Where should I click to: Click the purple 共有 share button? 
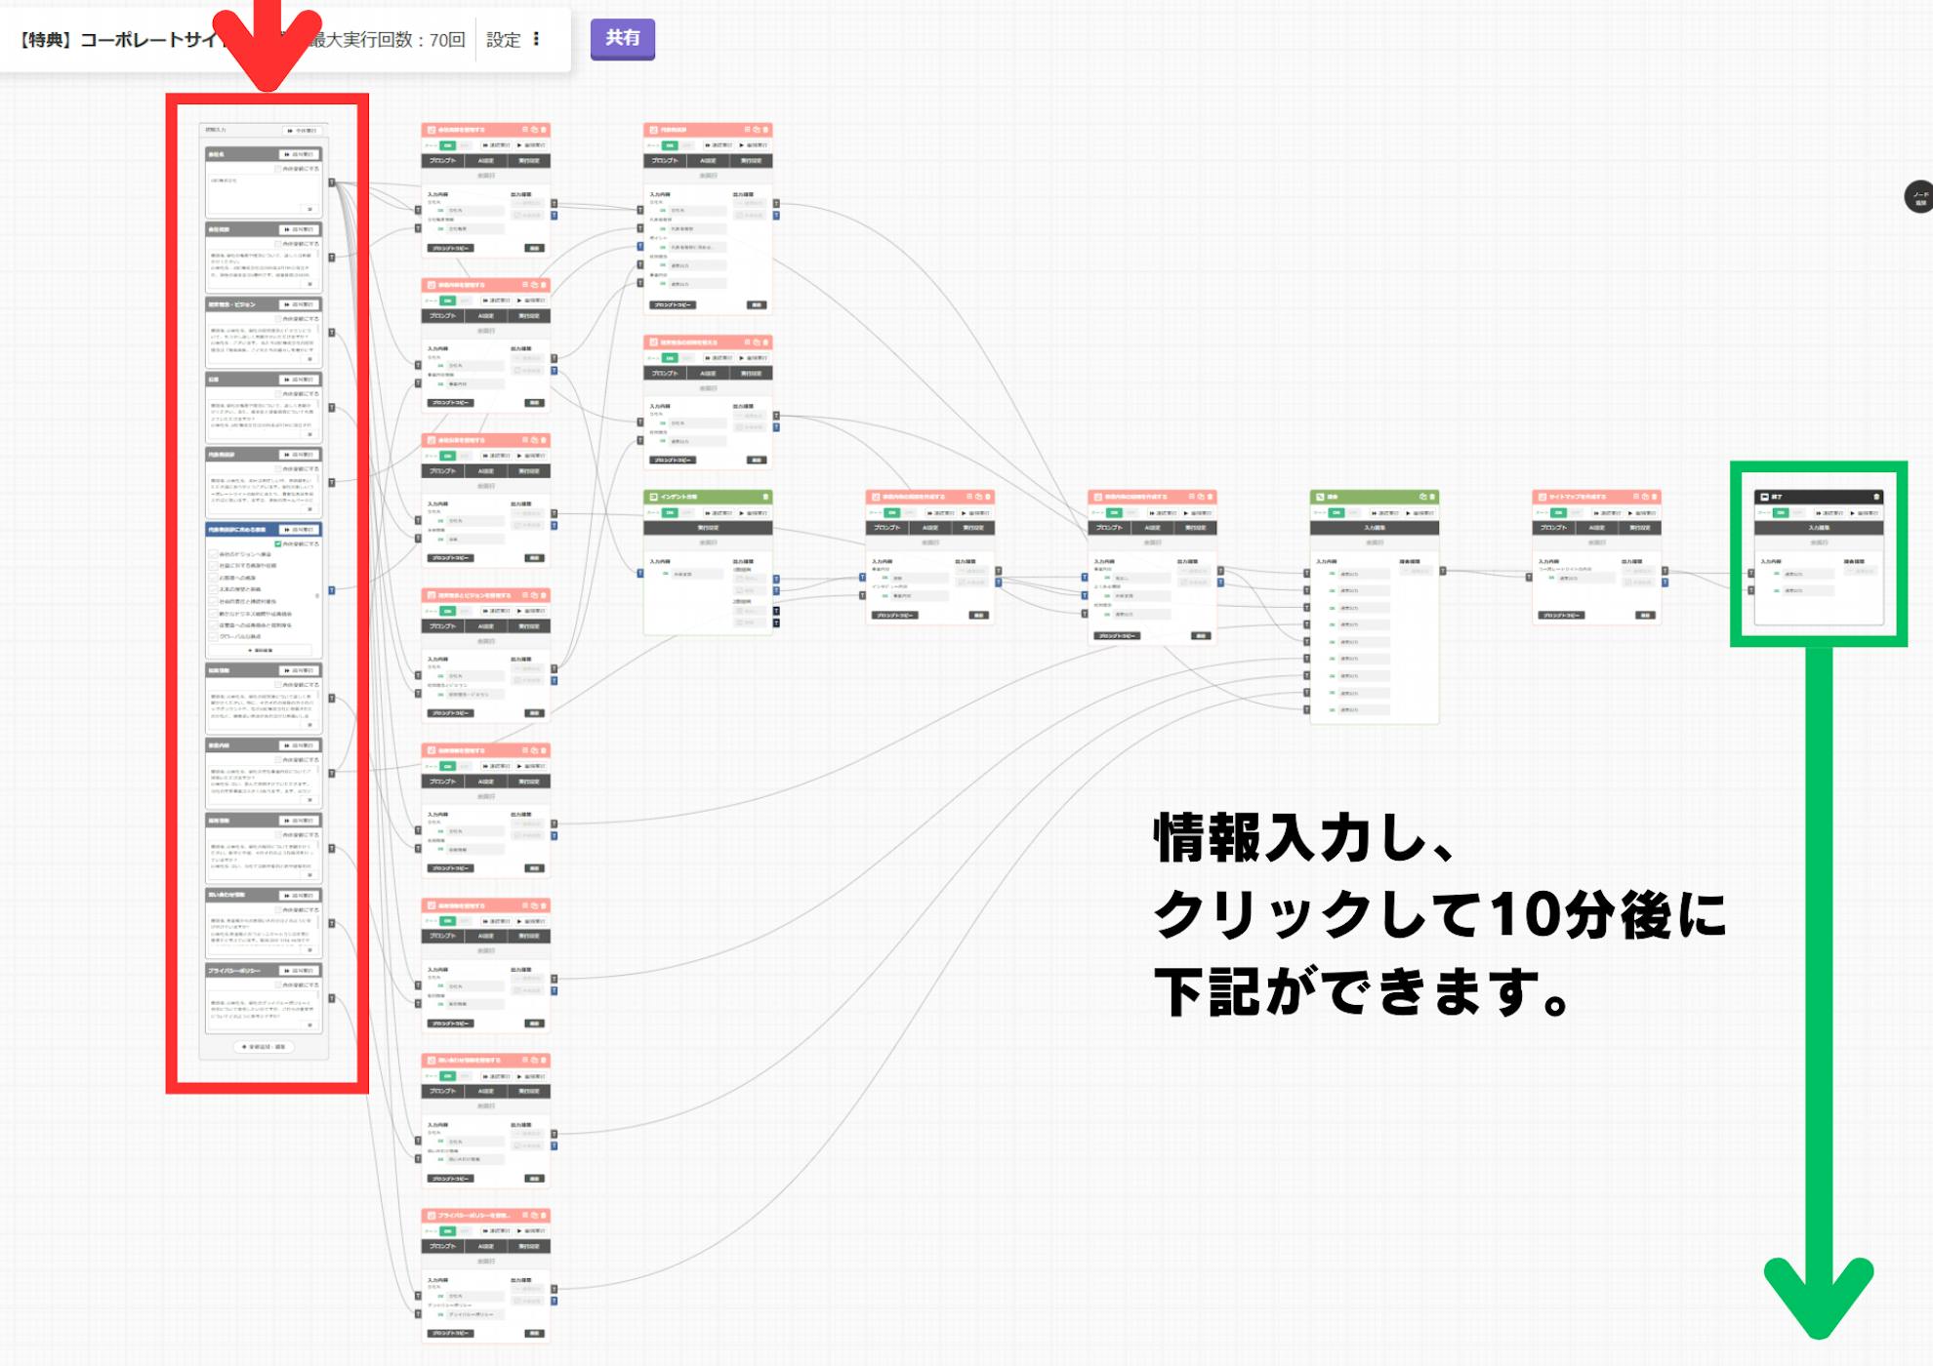[622, 39]
